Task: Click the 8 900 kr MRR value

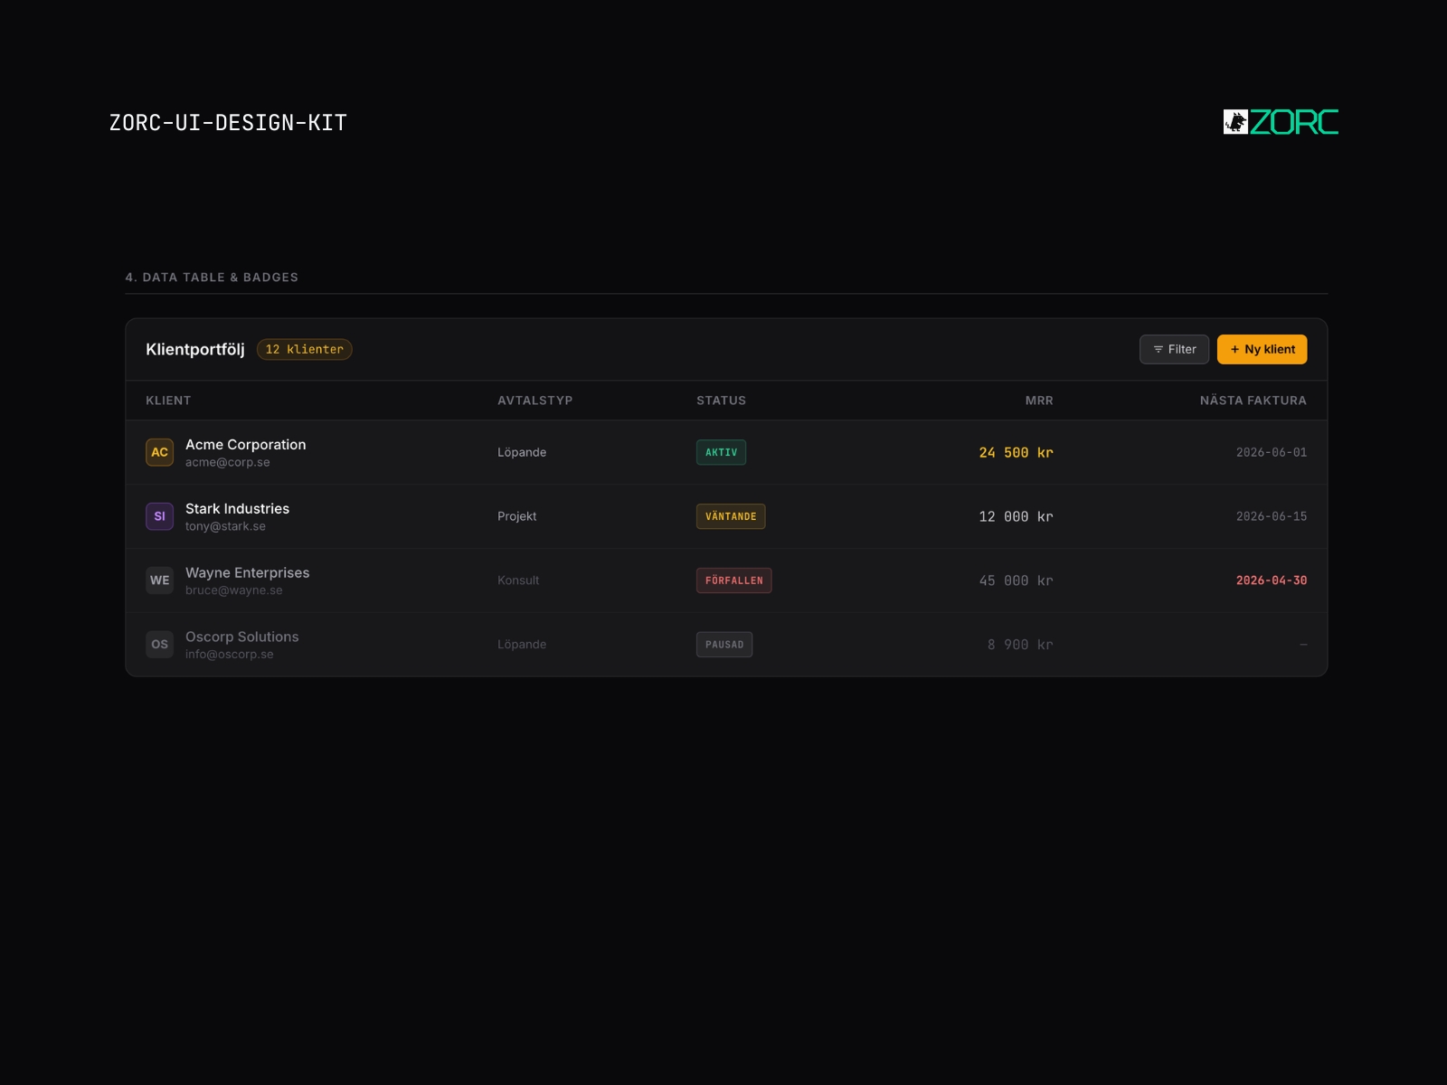Action: point(1020,646)
